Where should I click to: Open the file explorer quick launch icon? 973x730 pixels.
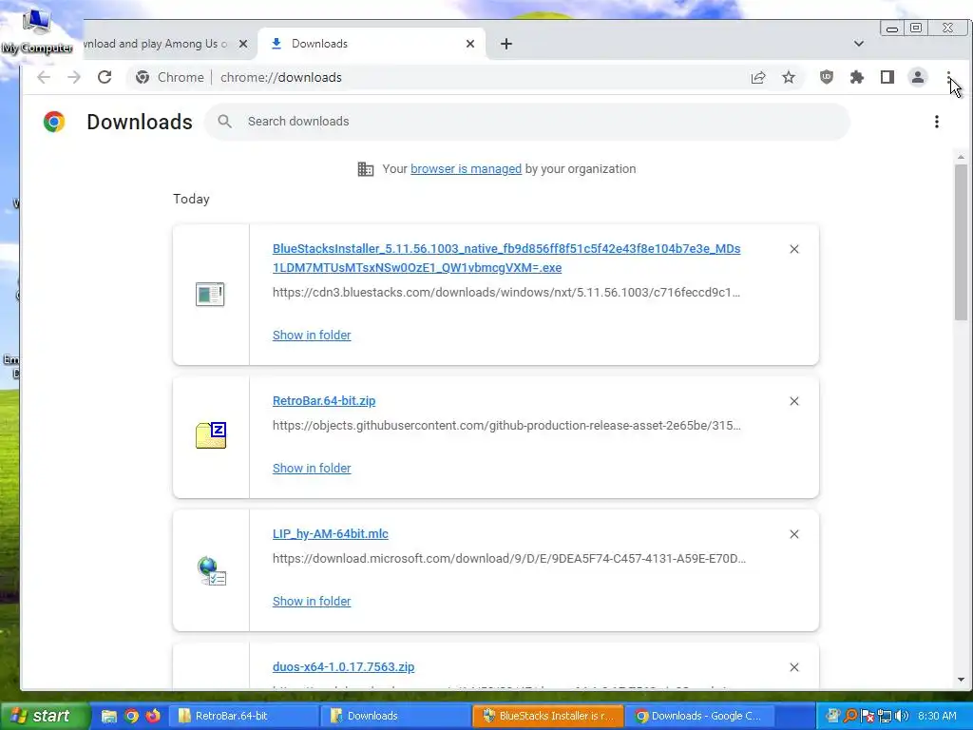[x=109, y=716]
